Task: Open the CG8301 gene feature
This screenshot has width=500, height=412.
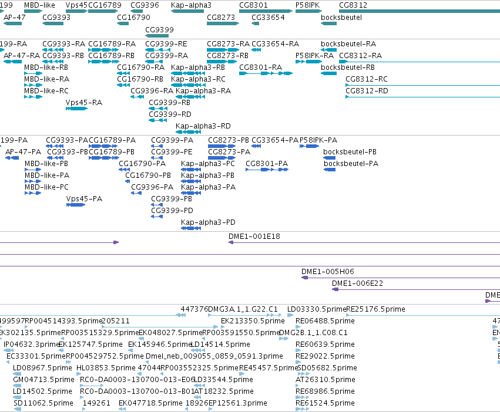Action: pos(266,11)
